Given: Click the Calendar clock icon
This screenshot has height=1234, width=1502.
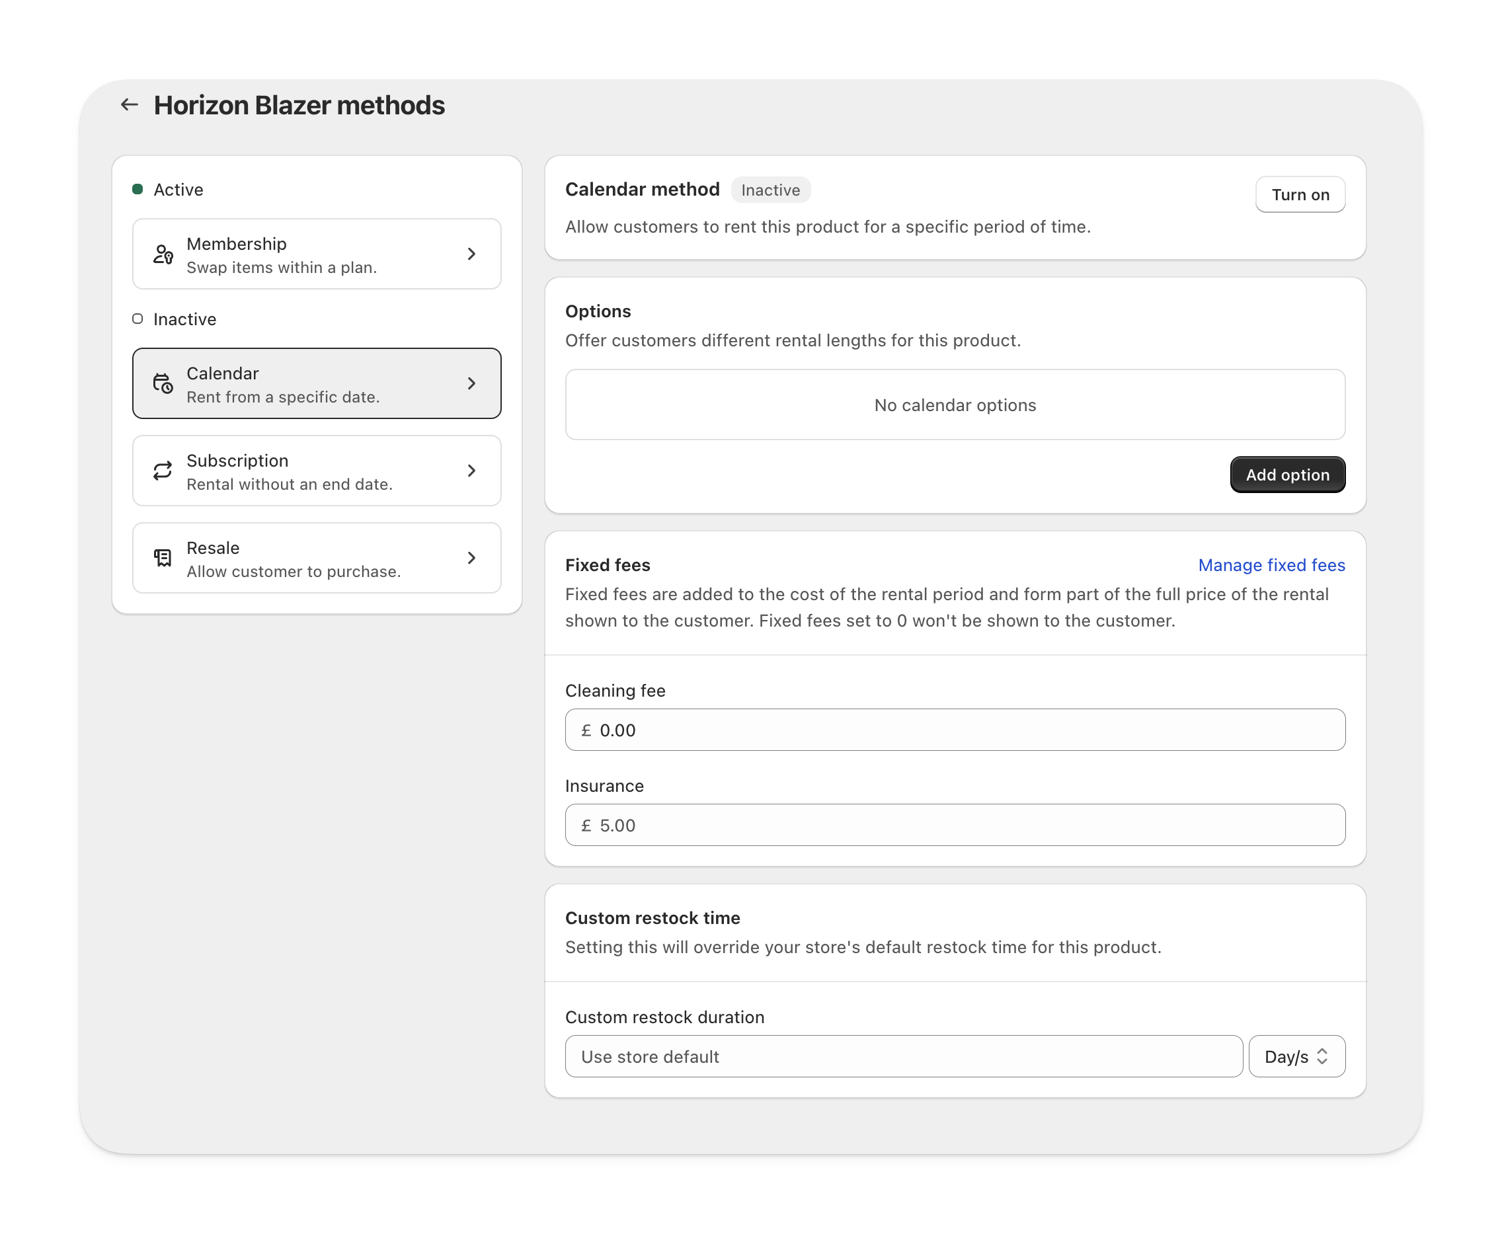Looking at the screenshot, I should coord(163,384).
